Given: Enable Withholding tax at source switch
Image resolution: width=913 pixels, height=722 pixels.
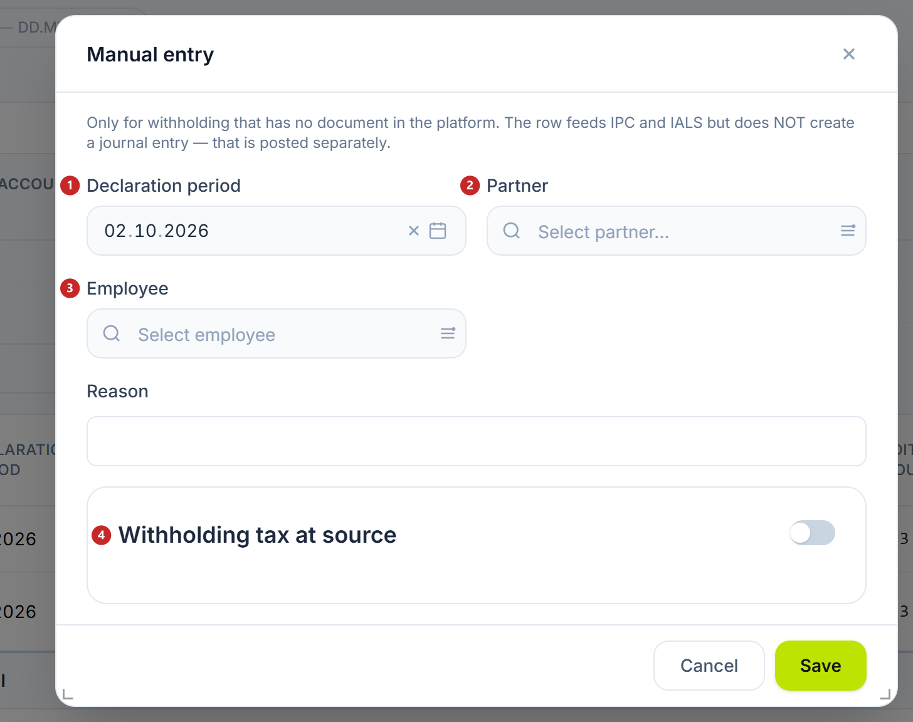Looking at the screenshot, I should pos(812,533).
